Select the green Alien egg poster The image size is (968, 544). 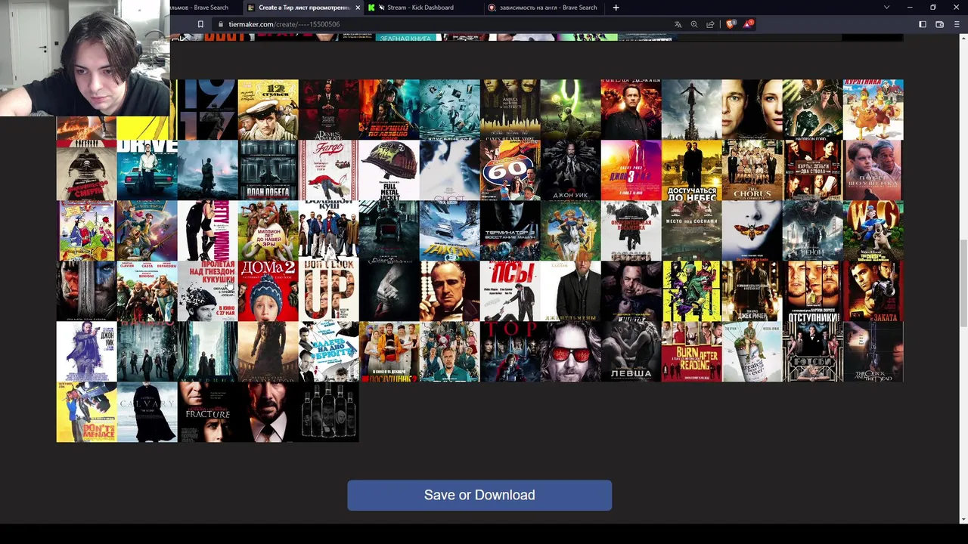coord(570,110)
